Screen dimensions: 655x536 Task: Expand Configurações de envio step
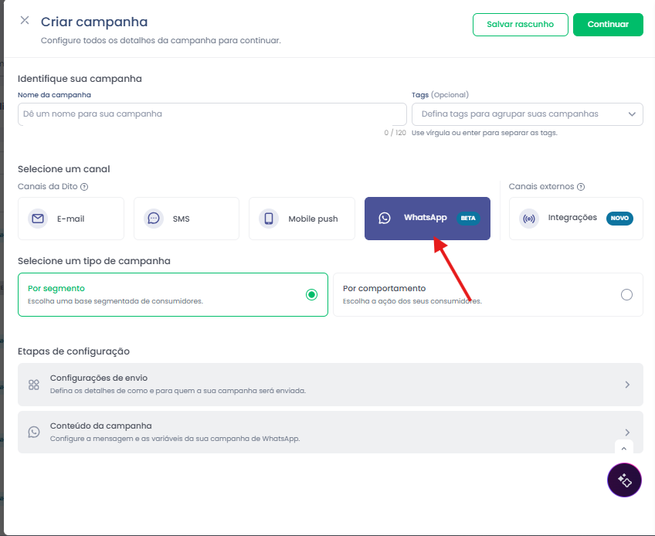tap(330, 385)
